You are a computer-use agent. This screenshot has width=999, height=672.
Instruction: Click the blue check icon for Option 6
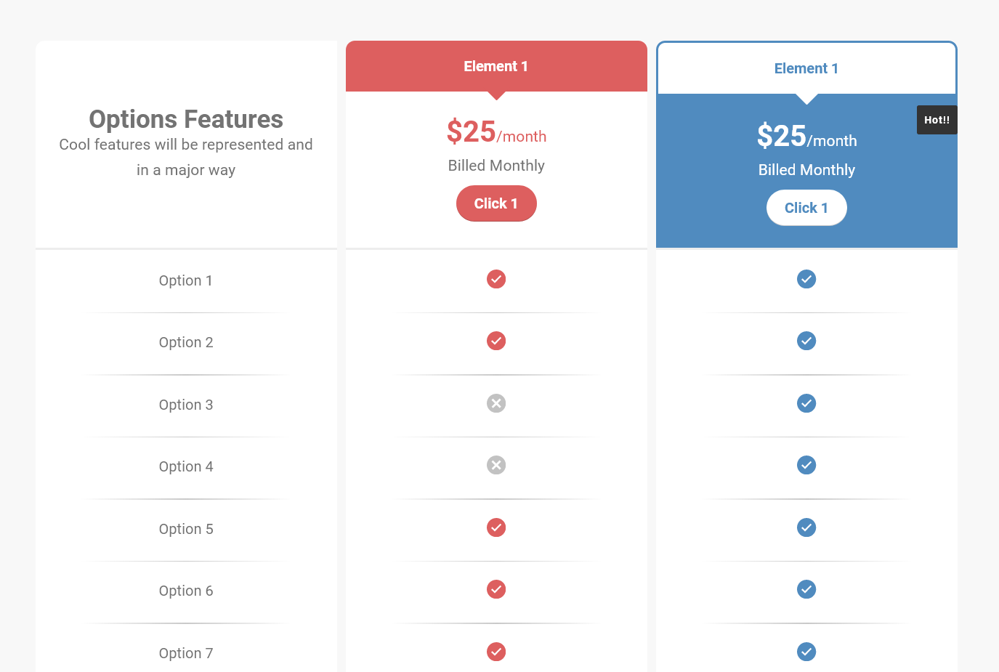806,589
